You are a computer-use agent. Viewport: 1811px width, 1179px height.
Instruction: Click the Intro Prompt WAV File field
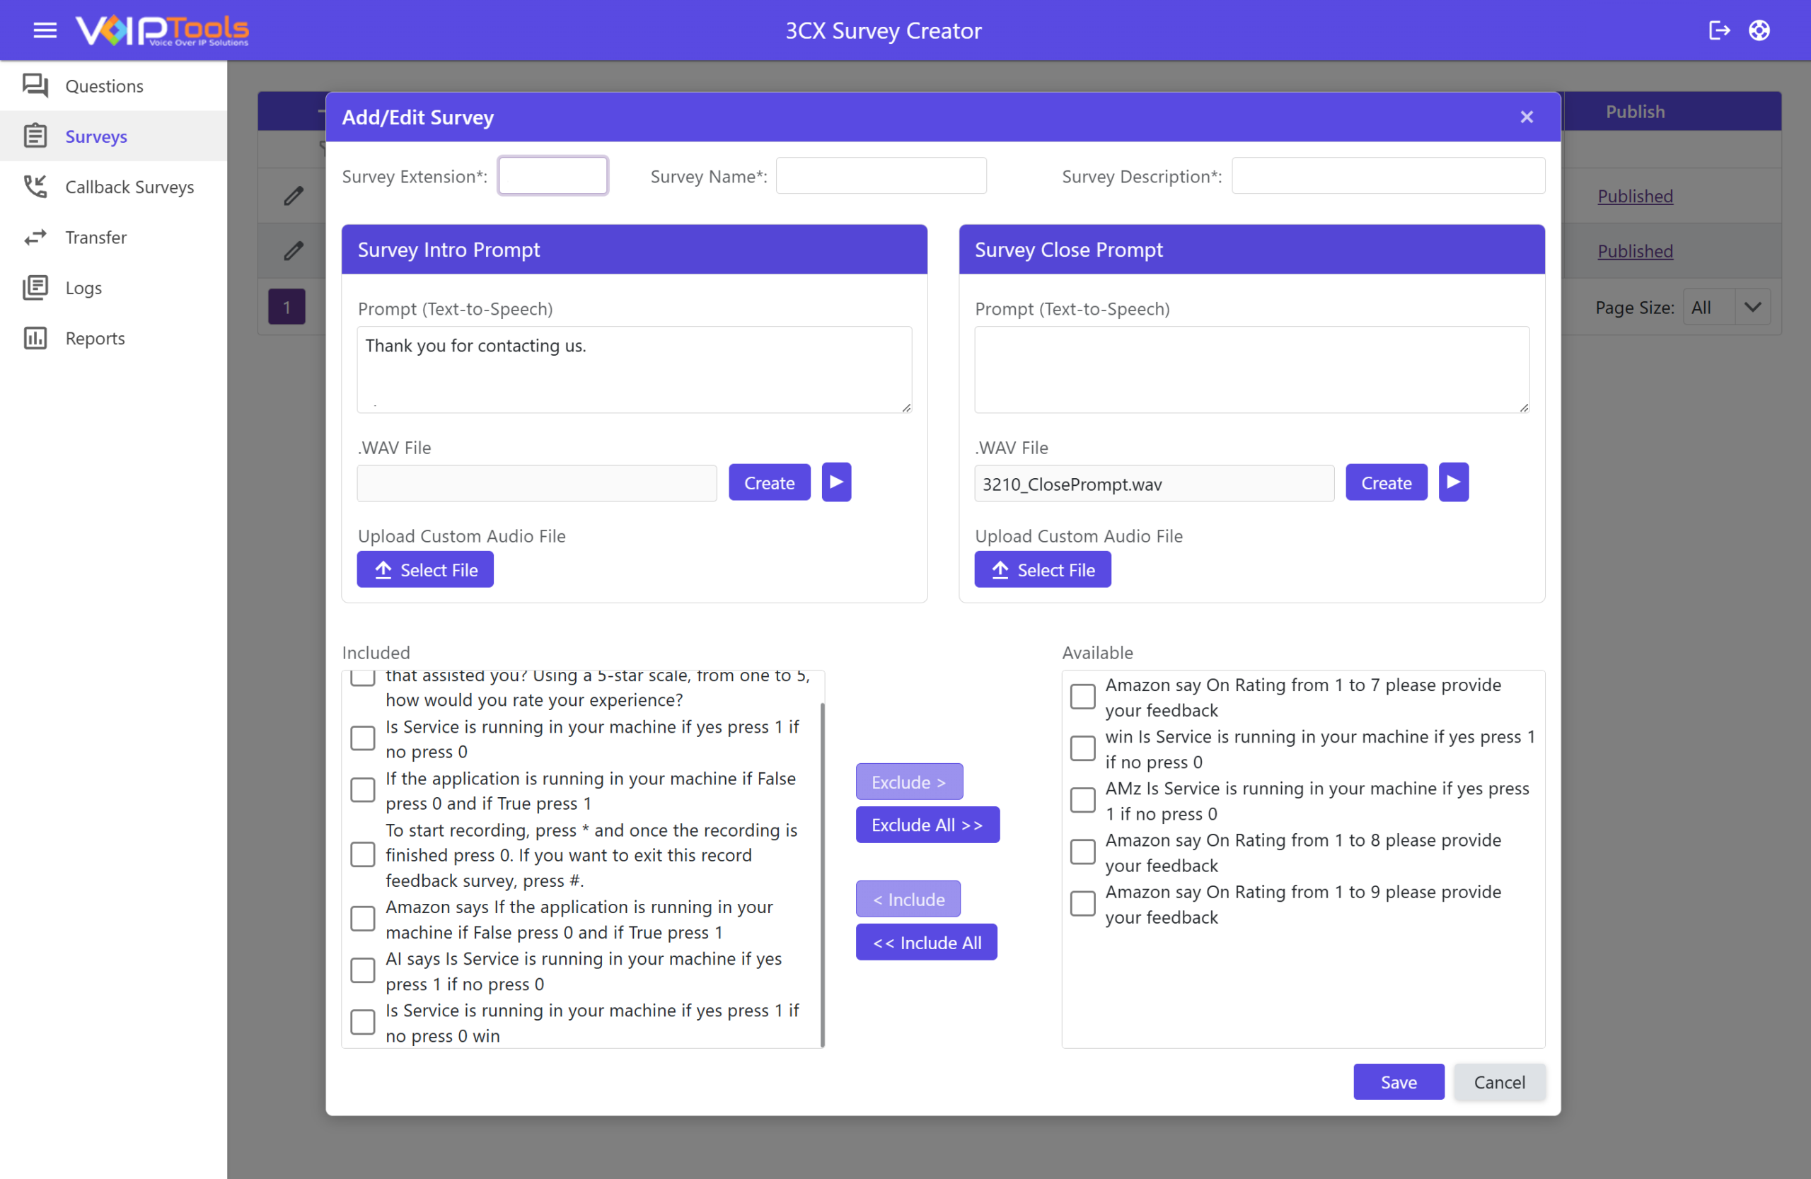point(537,483)
